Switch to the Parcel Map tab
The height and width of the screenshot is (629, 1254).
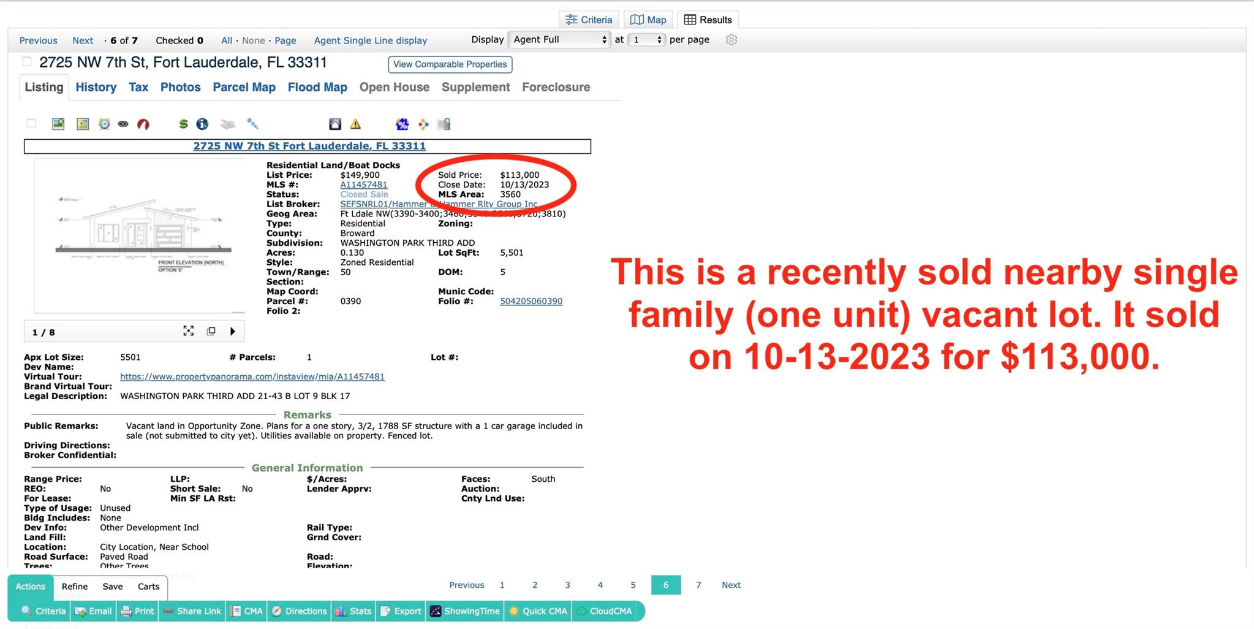pyautogui.click(x=244, y=87)
